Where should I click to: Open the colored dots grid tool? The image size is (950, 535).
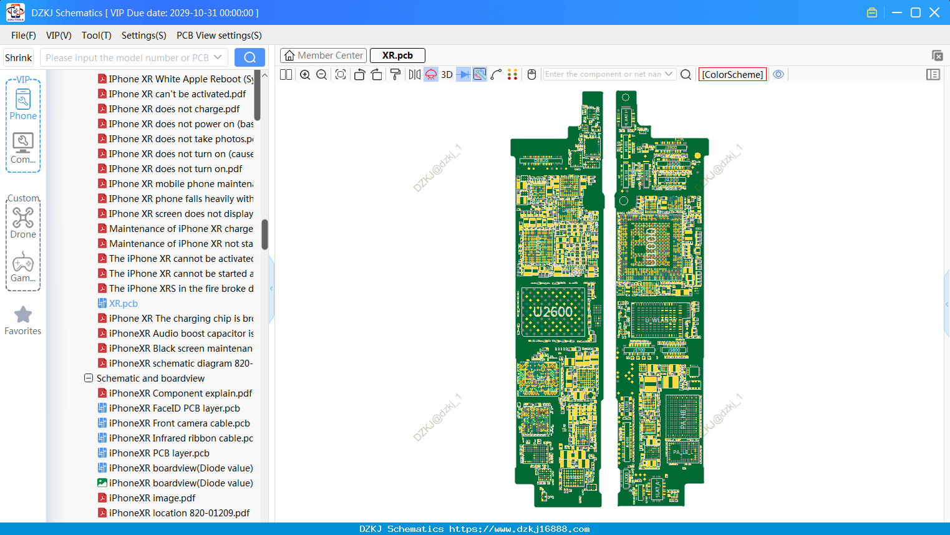point(513,75)
